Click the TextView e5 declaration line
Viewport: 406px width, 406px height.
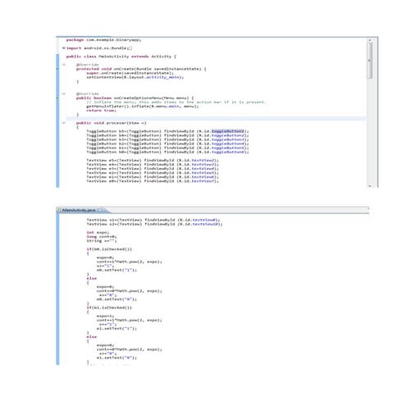point(153,160)
